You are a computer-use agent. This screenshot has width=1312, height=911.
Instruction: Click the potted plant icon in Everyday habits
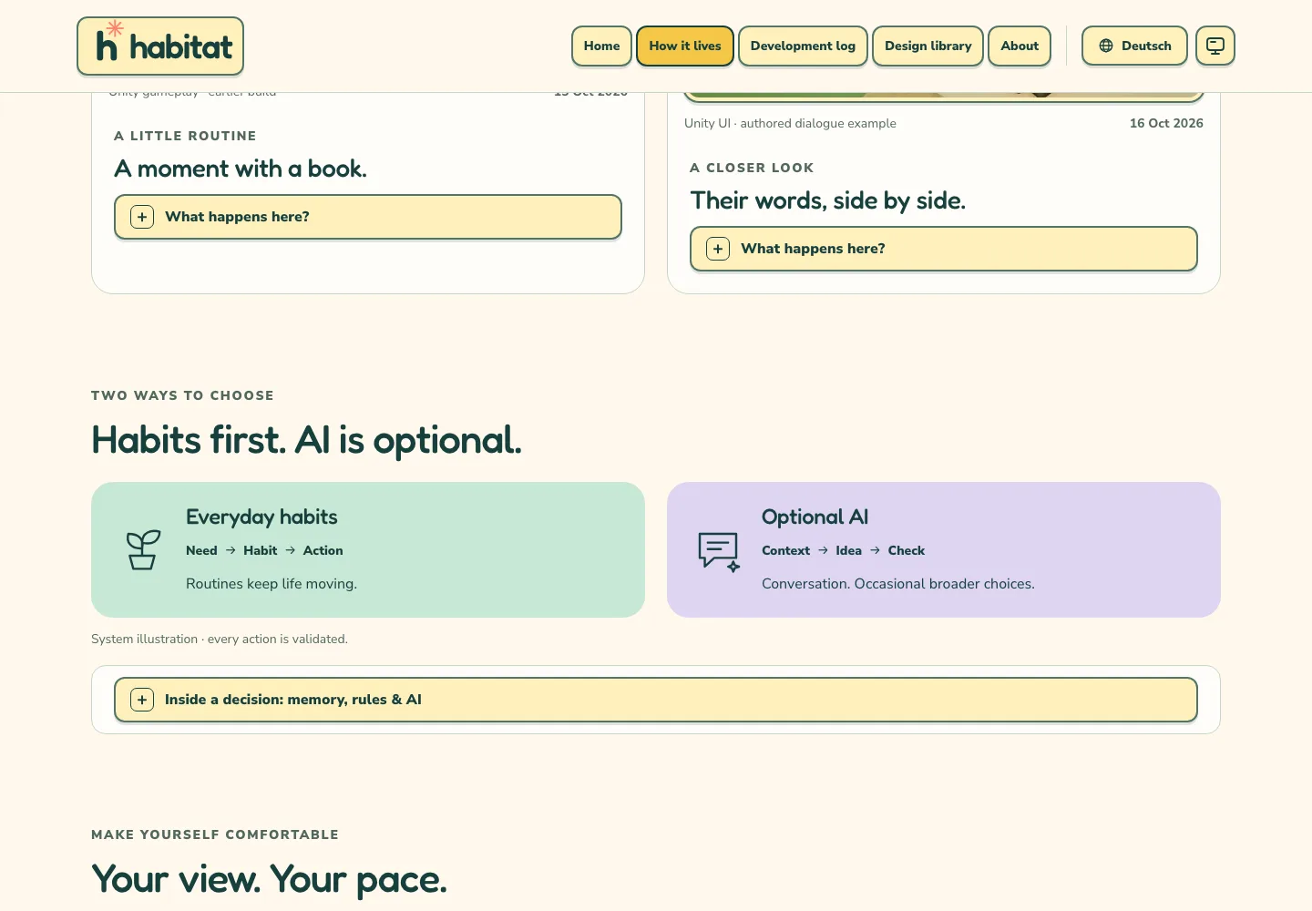(143, 550)
